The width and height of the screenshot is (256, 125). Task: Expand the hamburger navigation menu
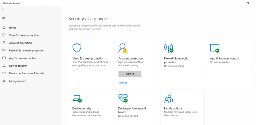point(4,18)
